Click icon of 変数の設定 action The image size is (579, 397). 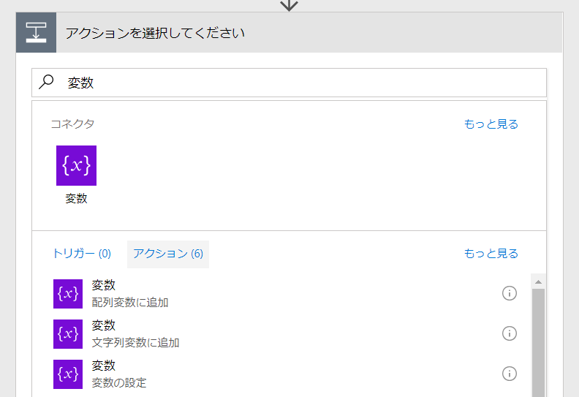click(x=68, y=374)
